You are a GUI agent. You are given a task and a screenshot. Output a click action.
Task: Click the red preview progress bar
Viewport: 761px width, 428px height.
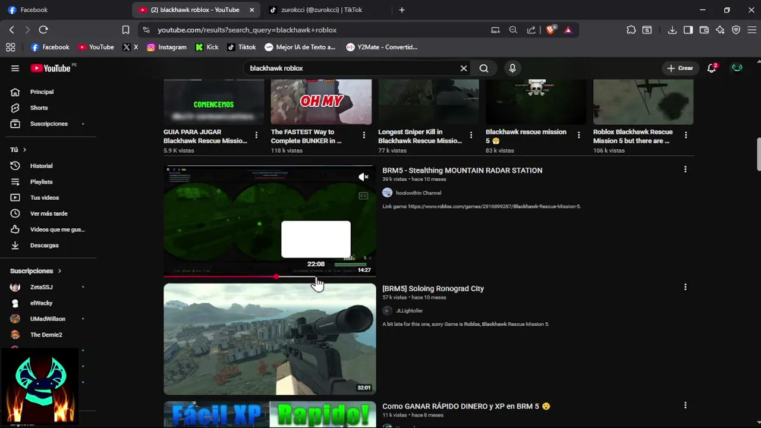pos(270,276)
